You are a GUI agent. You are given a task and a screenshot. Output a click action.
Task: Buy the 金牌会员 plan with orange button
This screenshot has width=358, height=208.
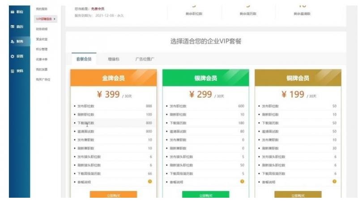[113, 195]
